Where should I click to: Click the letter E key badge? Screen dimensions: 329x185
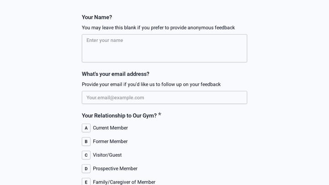click(x=86, y=182)
